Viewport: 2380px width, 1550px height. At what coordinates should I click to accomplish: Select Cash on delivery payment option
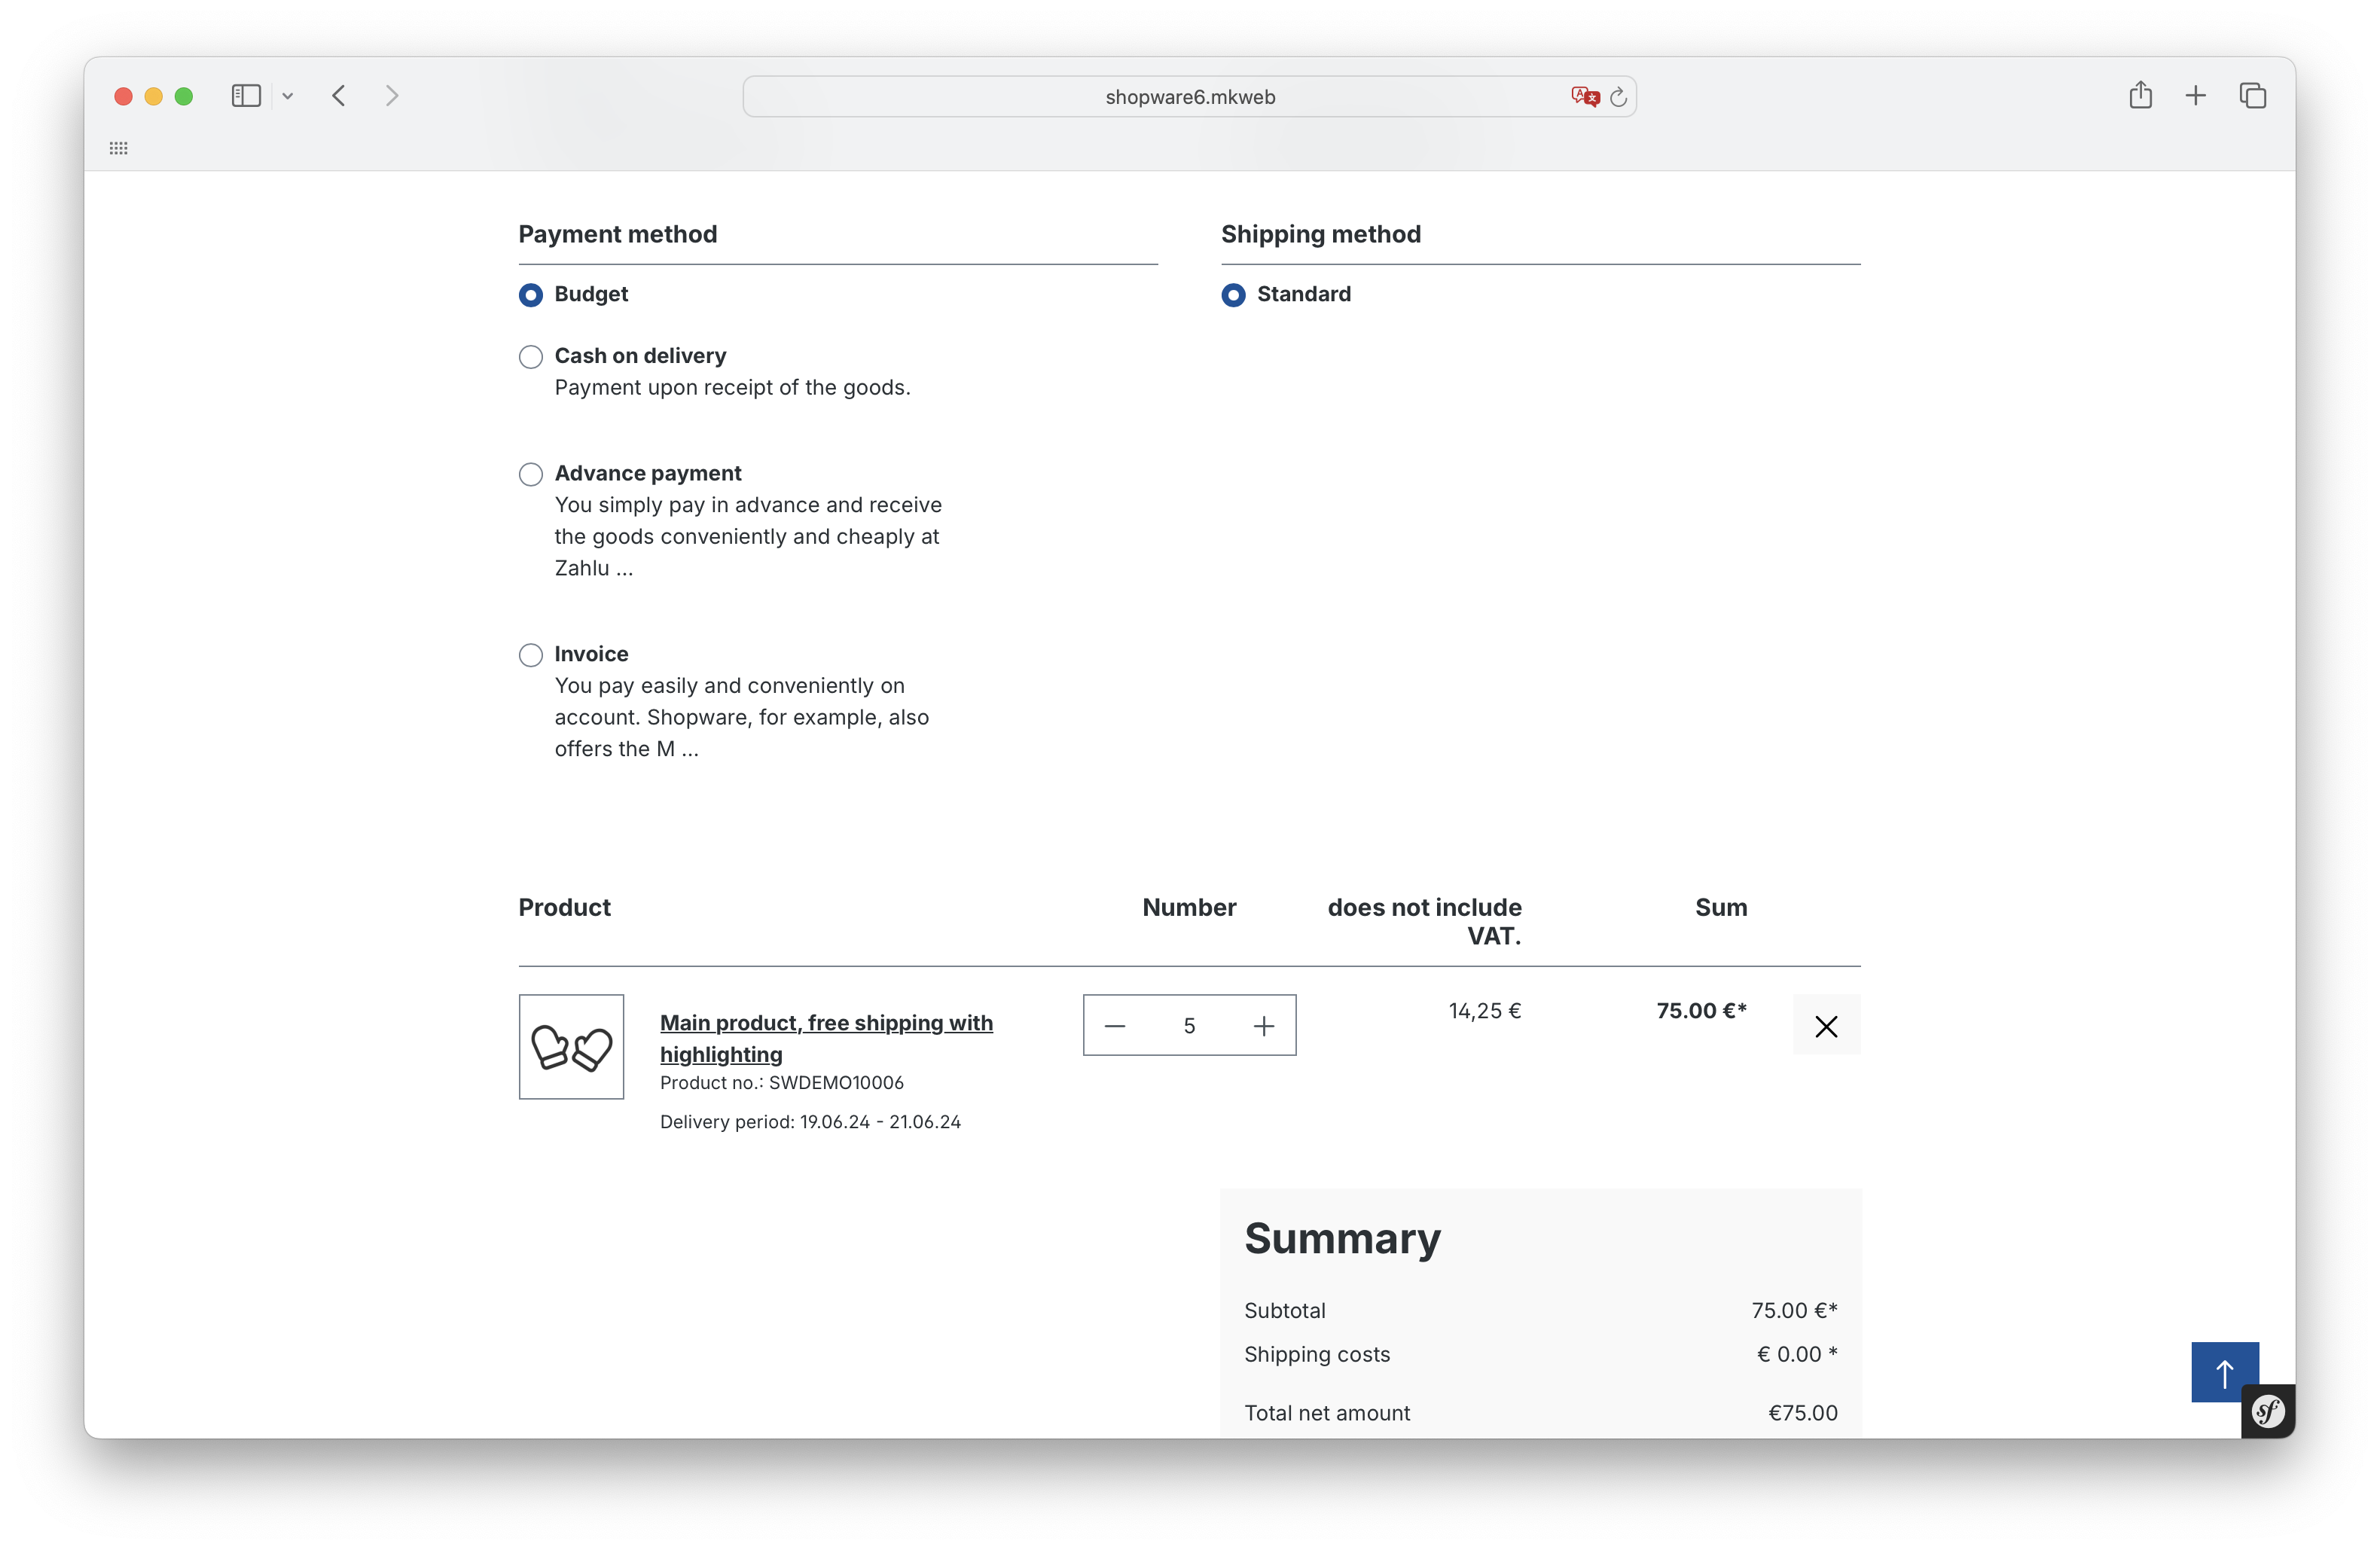coord(531,357)
